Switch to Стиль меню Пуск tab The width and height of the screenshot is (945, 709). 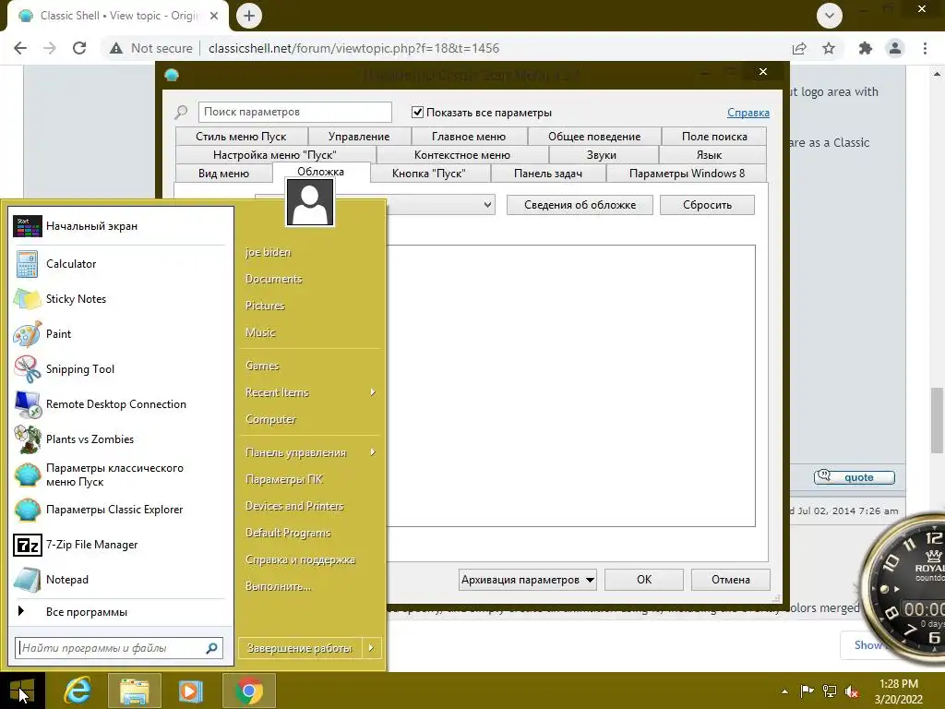pyautogui.click(x=241, y=137)
